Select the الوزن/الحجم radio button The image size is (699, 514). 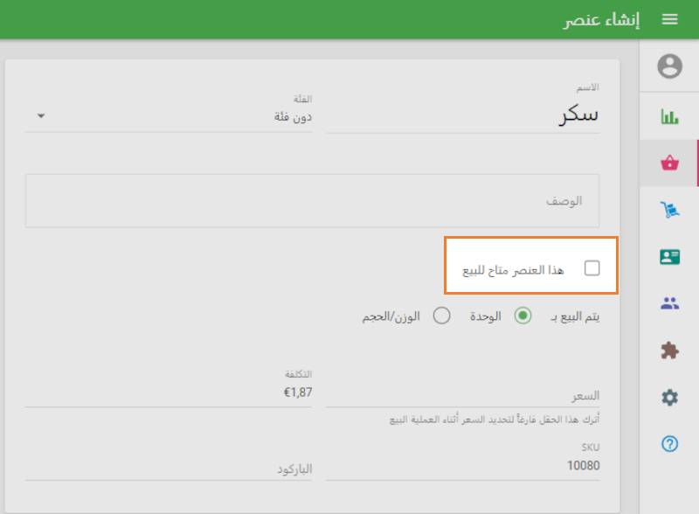click(x=442, y=316)
